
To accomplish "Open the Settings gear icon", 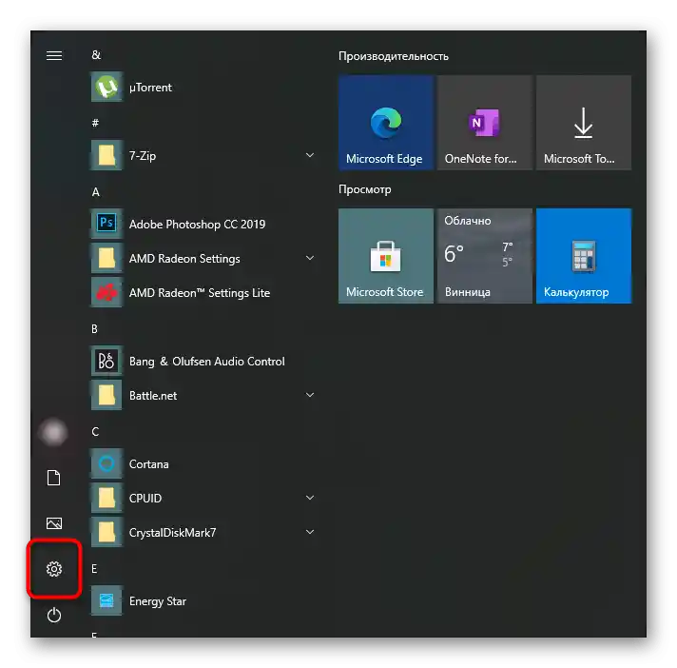I will [54, 569].
